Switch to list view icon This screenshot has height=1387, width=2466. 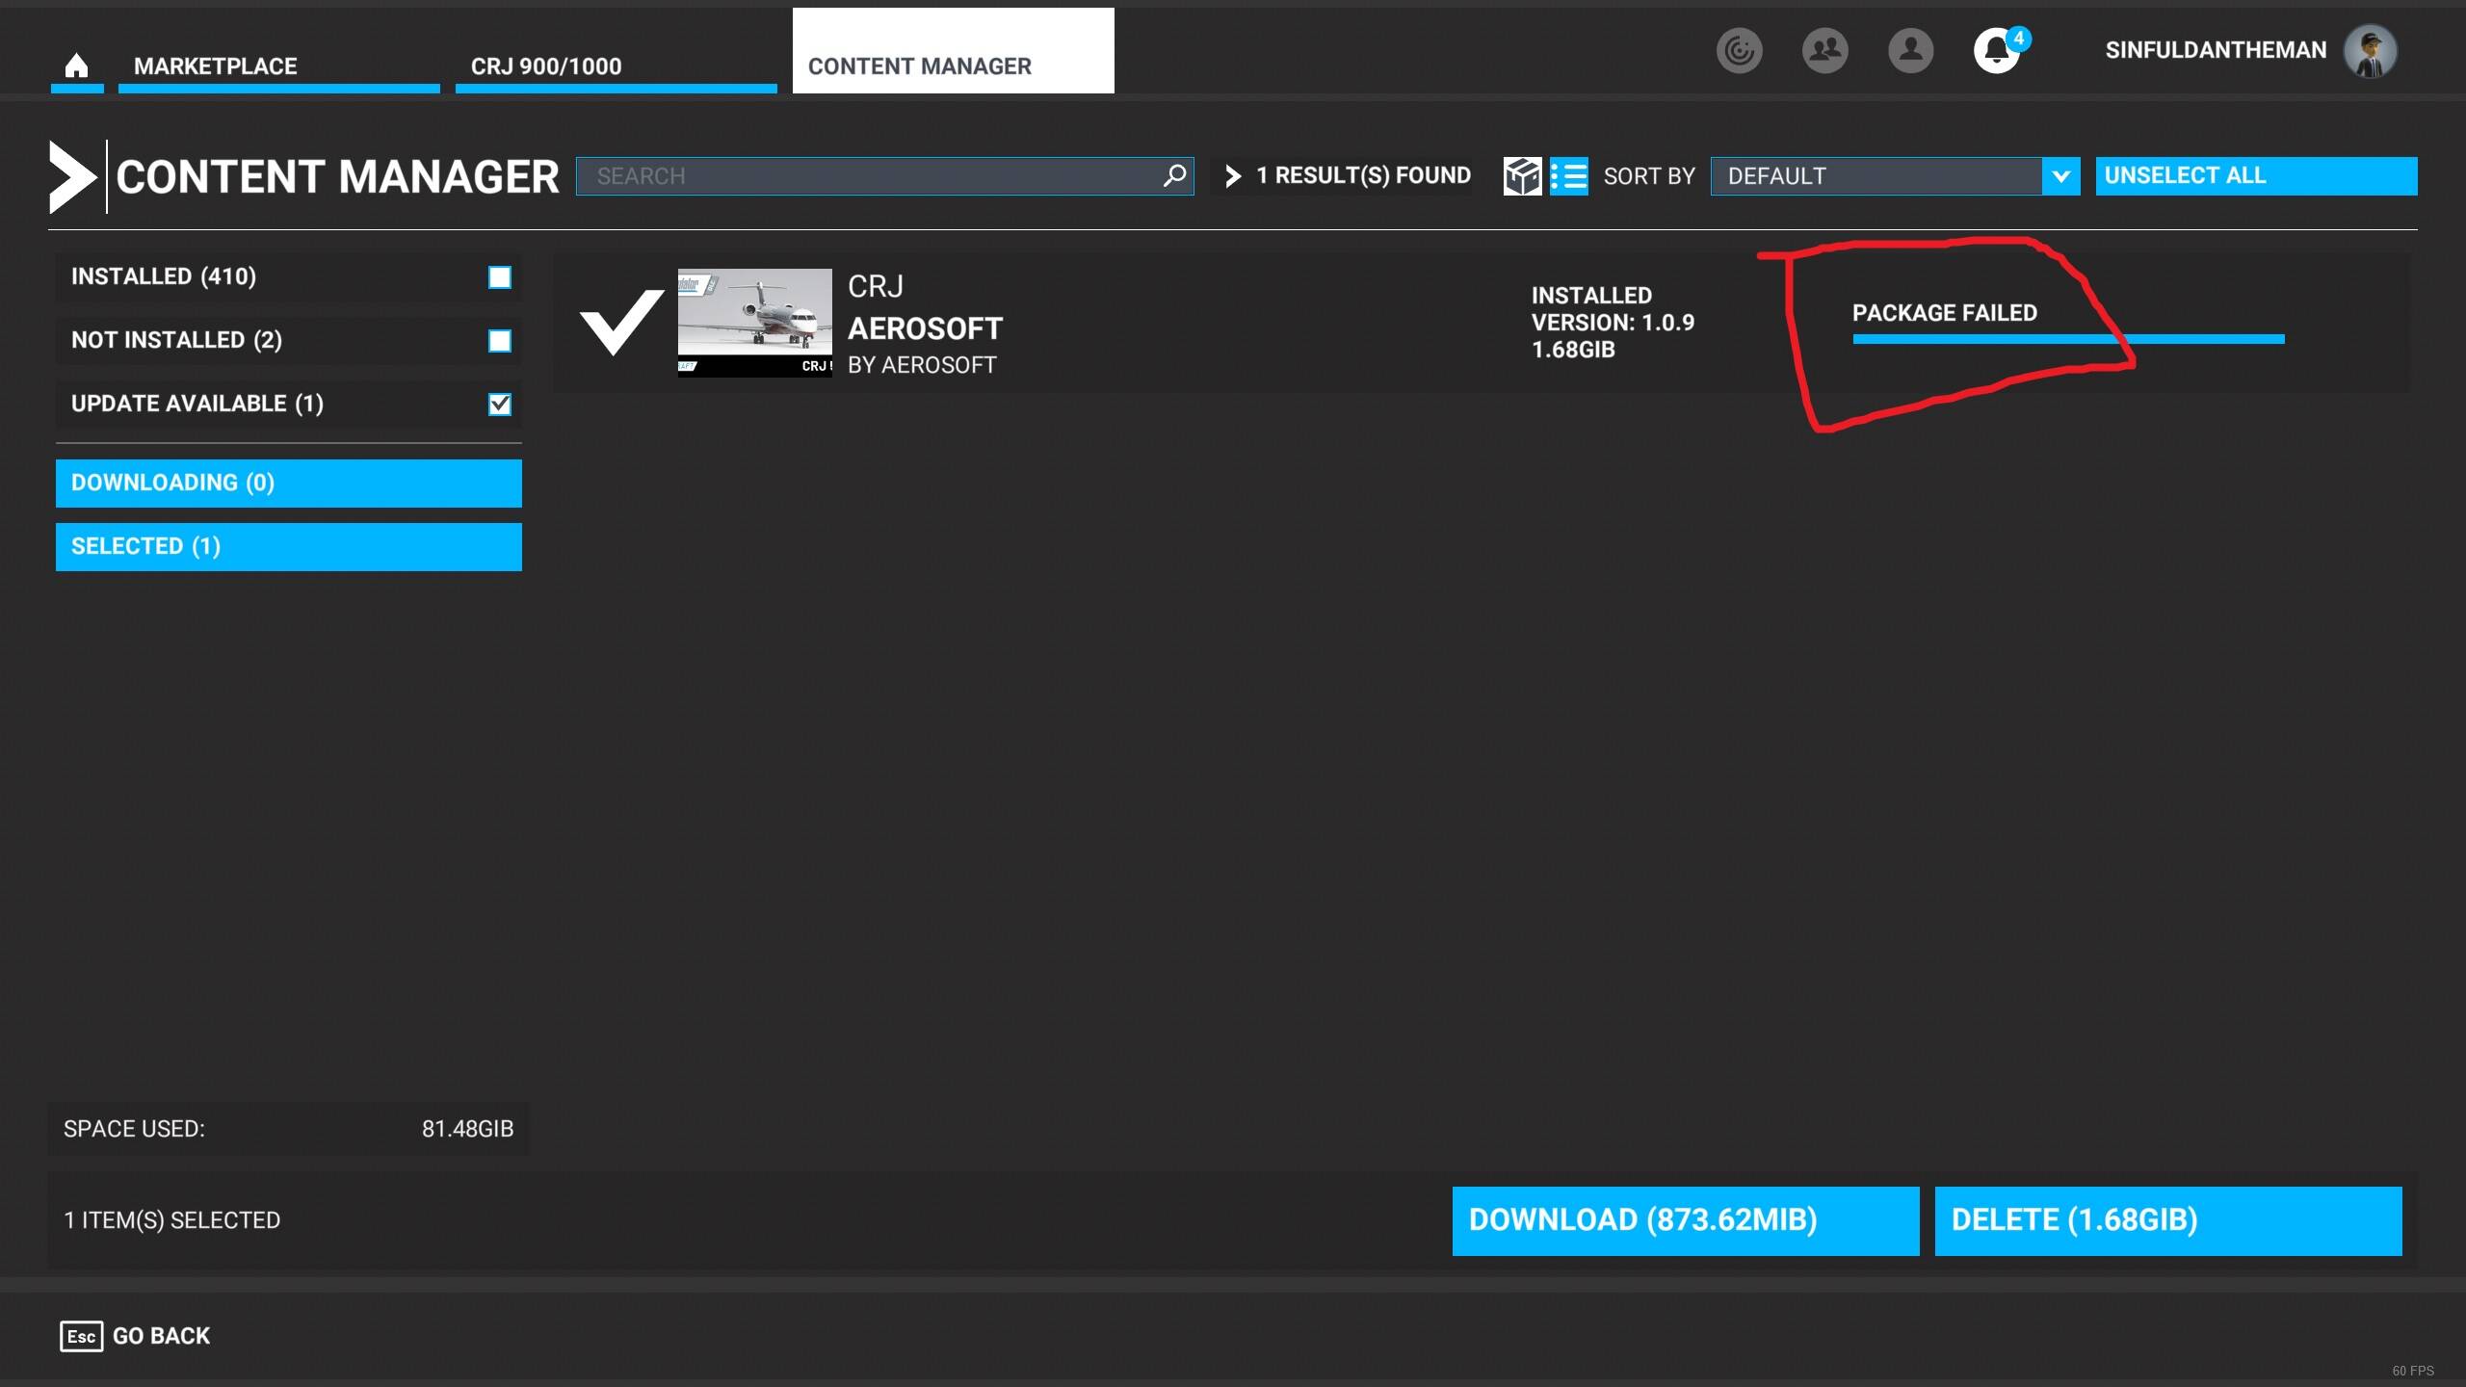(x=1569, y=176)
